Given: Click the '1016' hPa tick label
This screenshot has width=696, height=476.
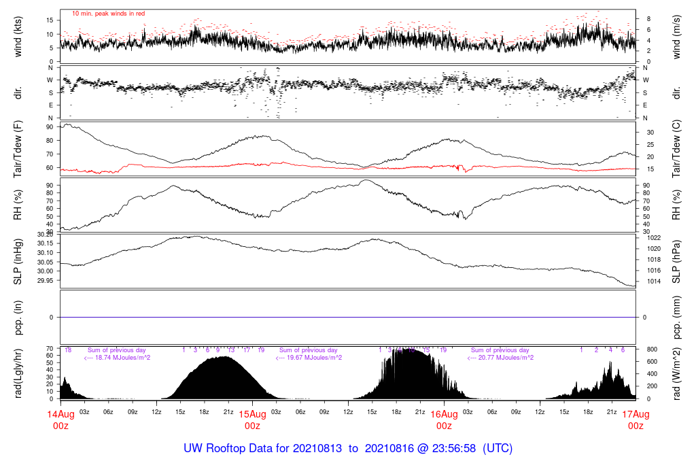Looking at the screenshot, I should [x=654, y=271].
